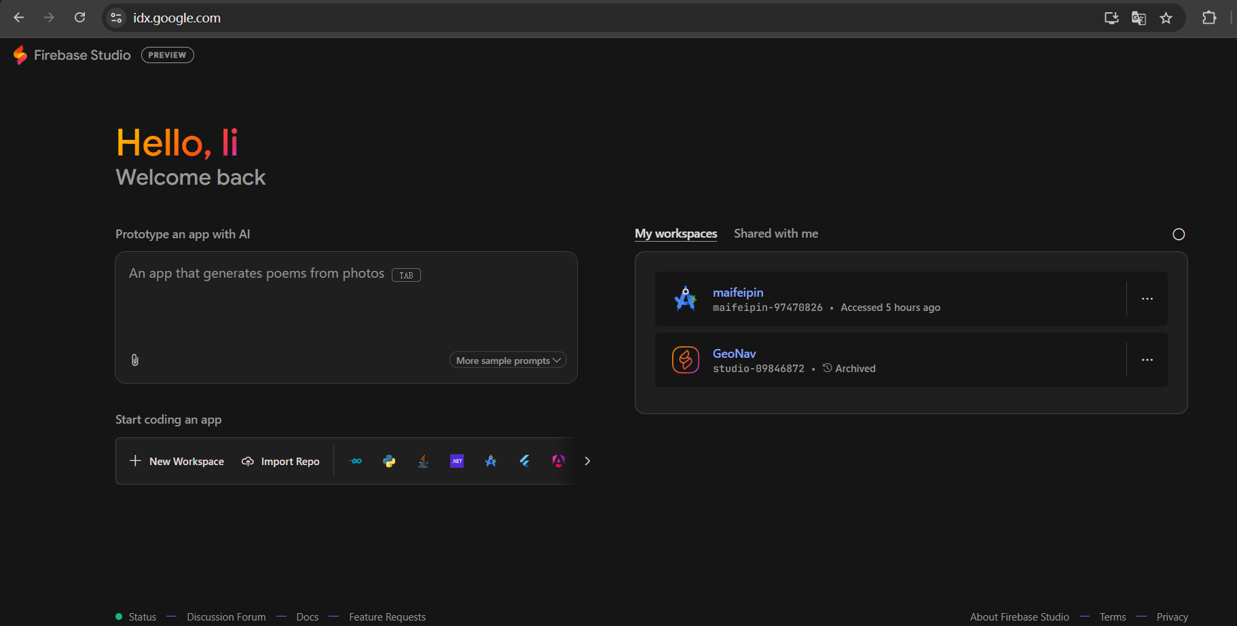The width and height of the screenshot is (1237, 626).
Task: Select the Go template icon
Action: (356, 461)
